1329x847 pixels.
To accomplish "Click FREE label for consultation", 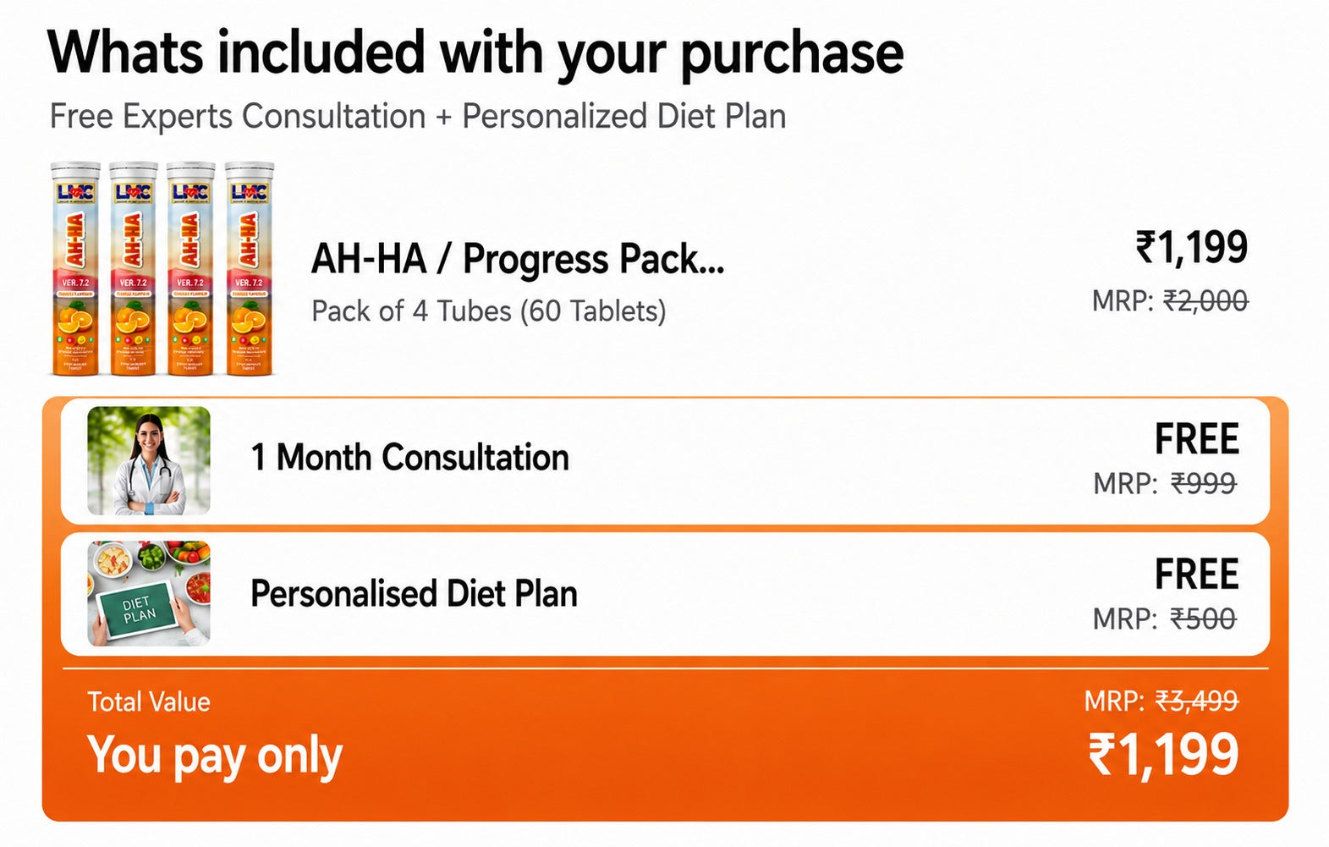I will point(1196,439).
